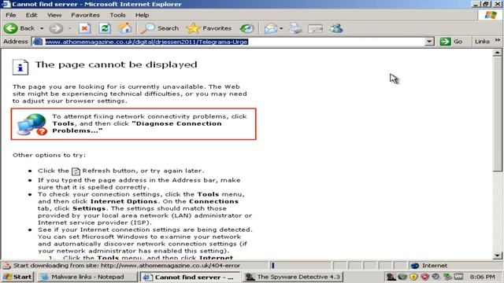Viewport: 504px width, 283px height.
Task: Click the spy figure tray icon
Action: [391, 277]
